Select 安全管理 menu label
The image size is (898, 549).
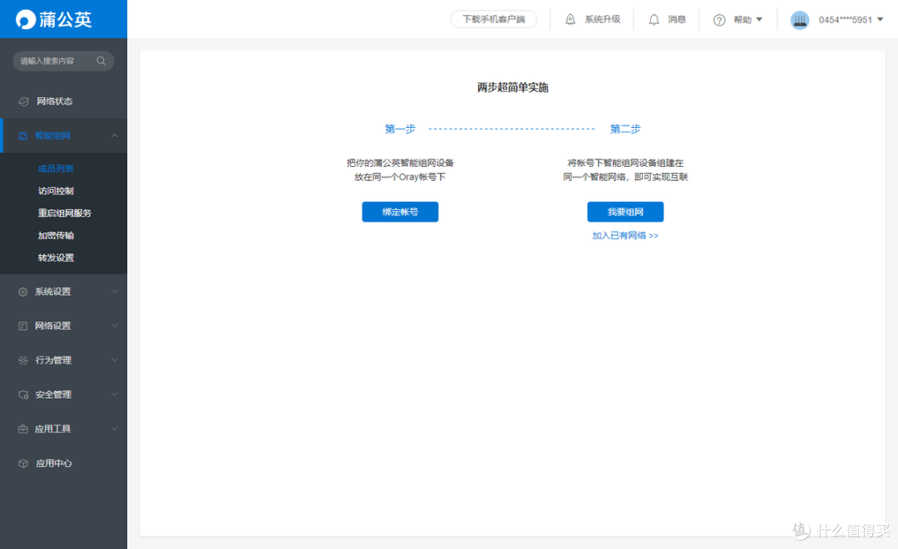(x=53, y=395)
